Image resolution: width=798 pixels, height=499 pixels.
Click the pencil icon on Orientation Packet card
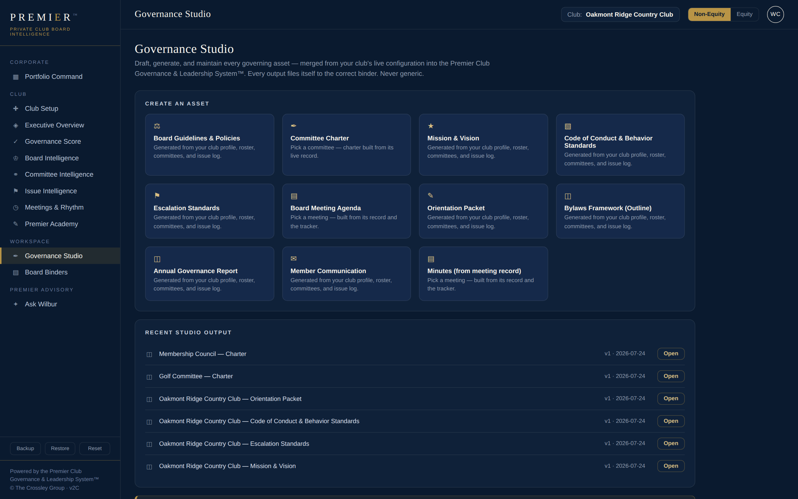pos(431,196)
